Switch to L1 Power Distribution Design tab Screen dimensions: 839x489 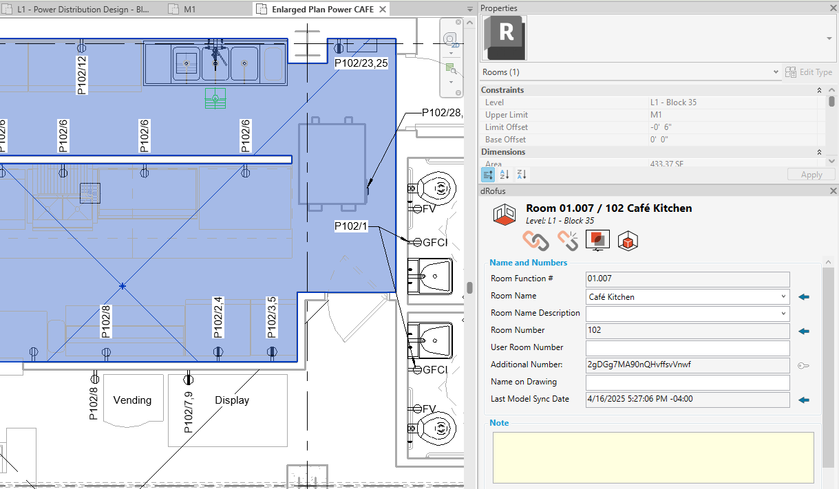pyautogui.click(x=83, y=9)
